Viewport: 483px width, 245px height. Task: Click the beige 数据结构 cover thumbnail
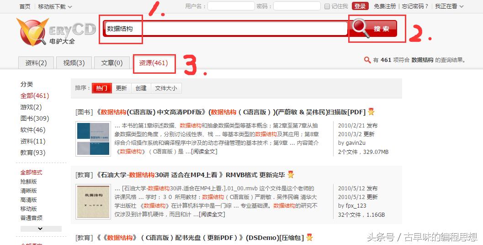[x=93, y=202]
